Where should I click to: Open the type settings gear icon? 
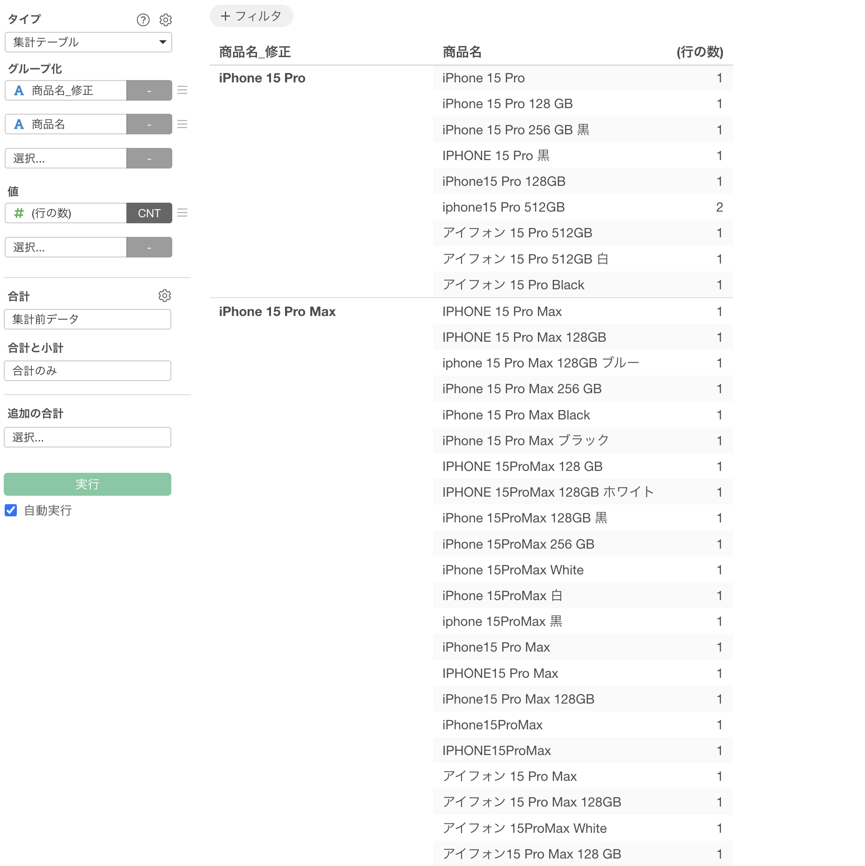tap(166, 20)
